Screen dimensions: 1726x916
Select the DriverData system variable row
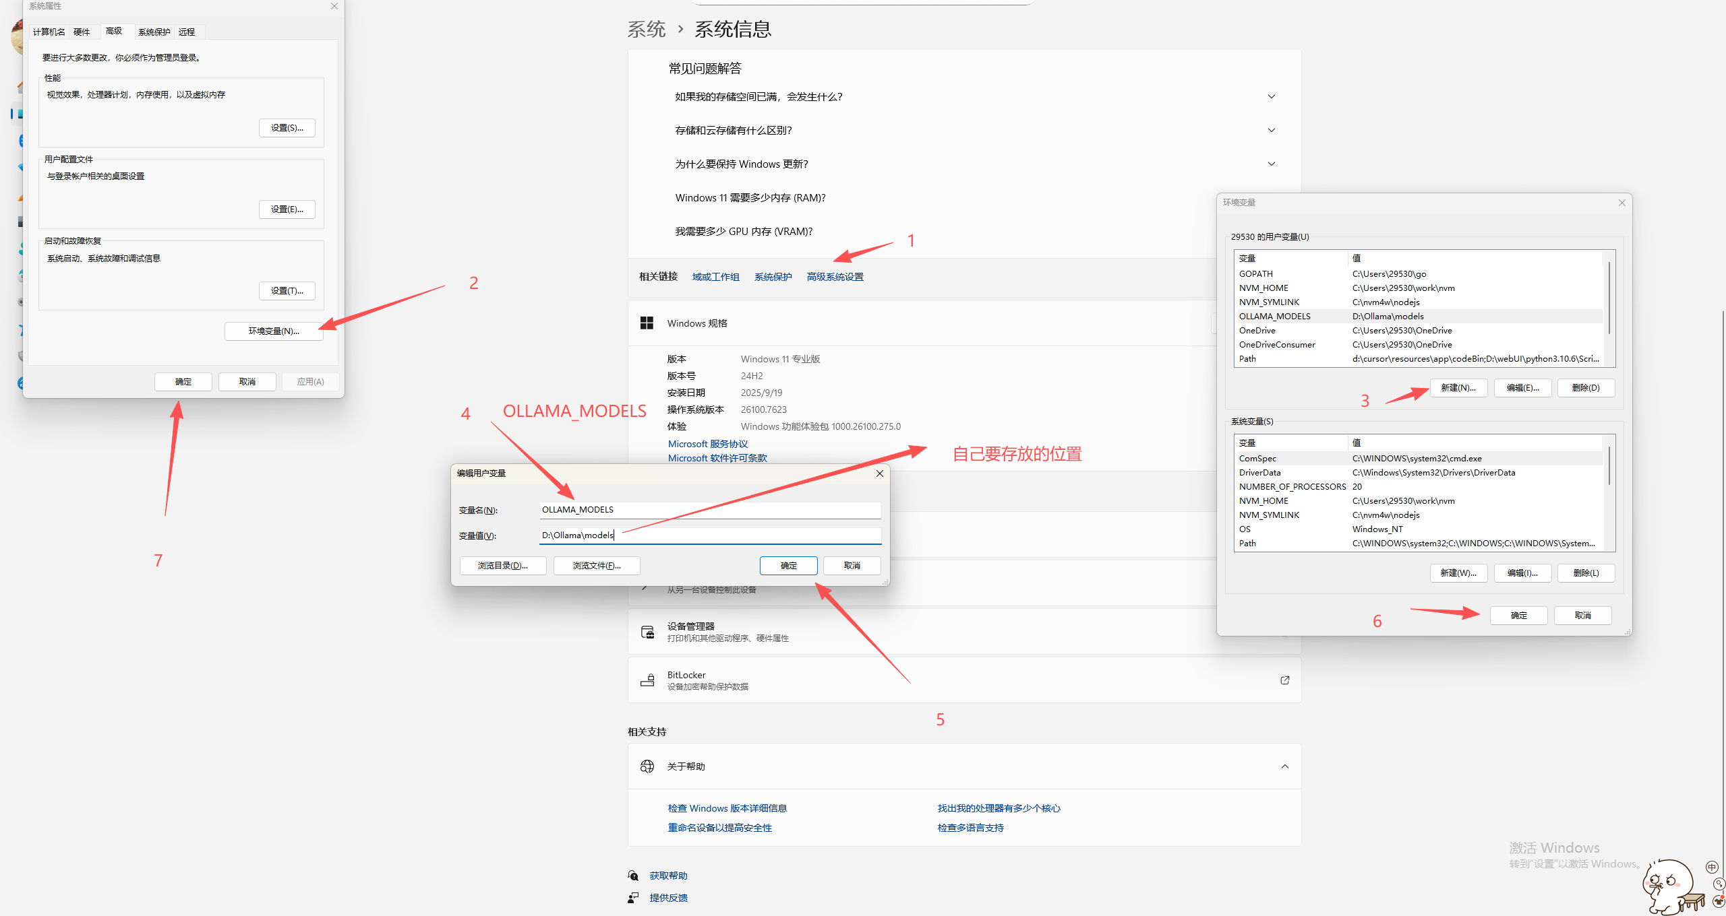(1419, 473)
